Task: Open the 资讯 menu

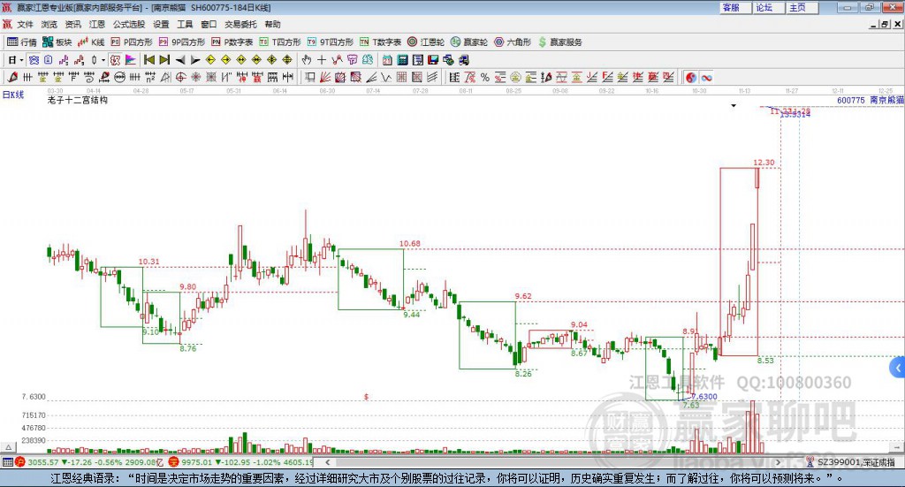Action: 73,24
